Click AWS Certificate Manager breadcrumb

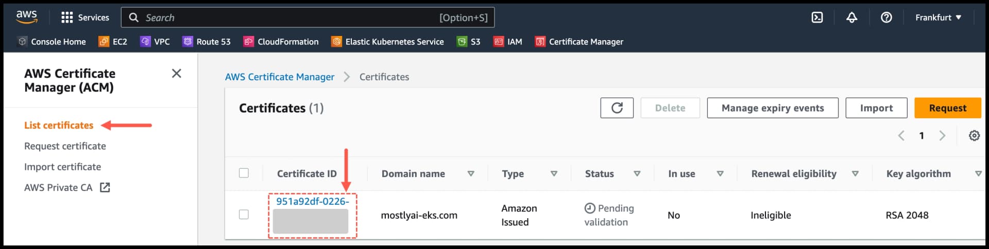point(280,77)
